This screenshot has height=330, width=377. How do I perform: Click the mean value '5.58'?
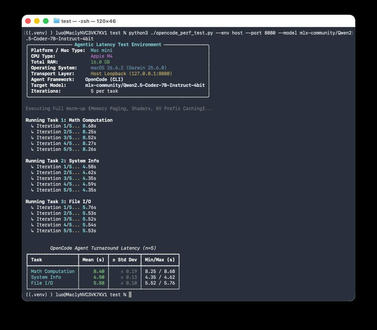tap(99, 283)
